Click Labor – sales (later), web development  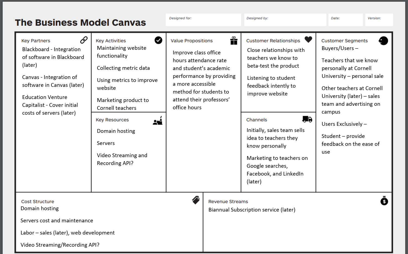(x=68, y=233)
